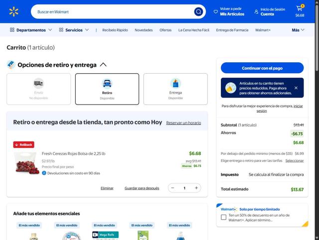The height and width of the screenshot is (240, 319).
Task: Click the Reservar un horario link
Action: coord(183,122)
